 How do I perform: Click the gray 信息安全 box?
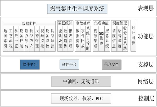point(112,64)
